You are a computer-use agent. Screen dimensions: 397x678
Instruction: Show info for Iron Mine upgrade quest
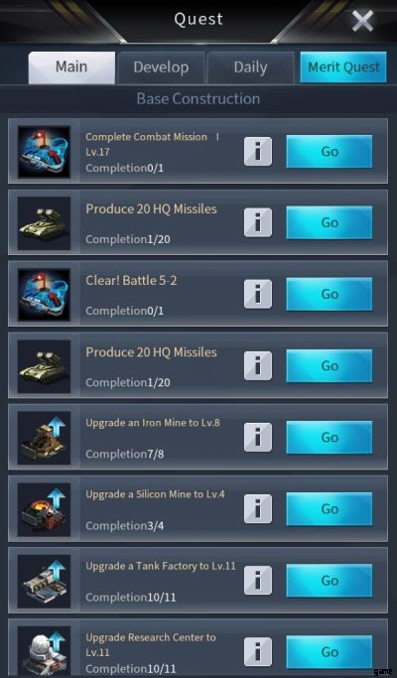[258, 437]
